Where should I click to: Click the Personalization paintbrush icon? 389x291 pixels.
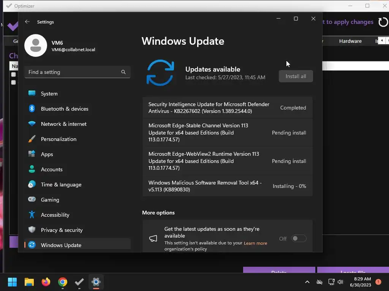[x=32, y=139]
